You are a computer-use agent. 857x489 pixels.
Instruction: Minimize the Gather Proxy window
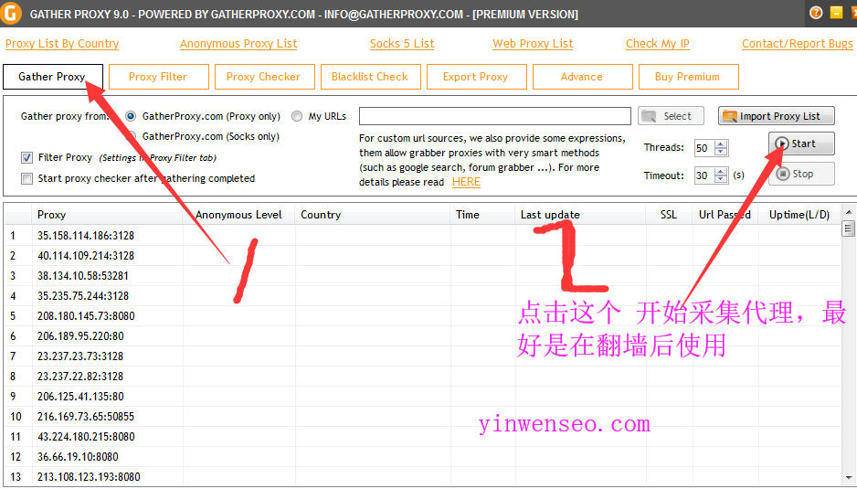[836, 13]
